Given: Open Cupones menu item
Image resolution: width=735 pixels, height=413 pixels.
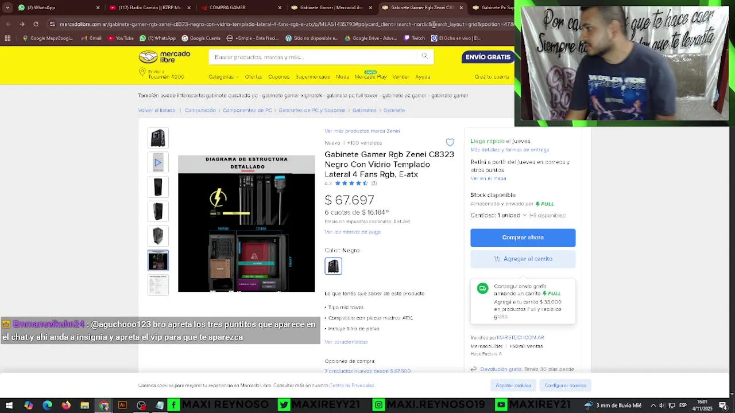Looking at the screenshot, I should [x=279, y=77].
